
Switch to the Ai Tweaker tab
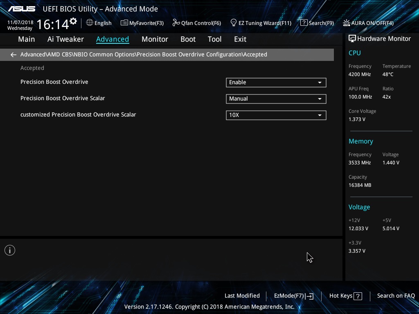click(65, 39)
